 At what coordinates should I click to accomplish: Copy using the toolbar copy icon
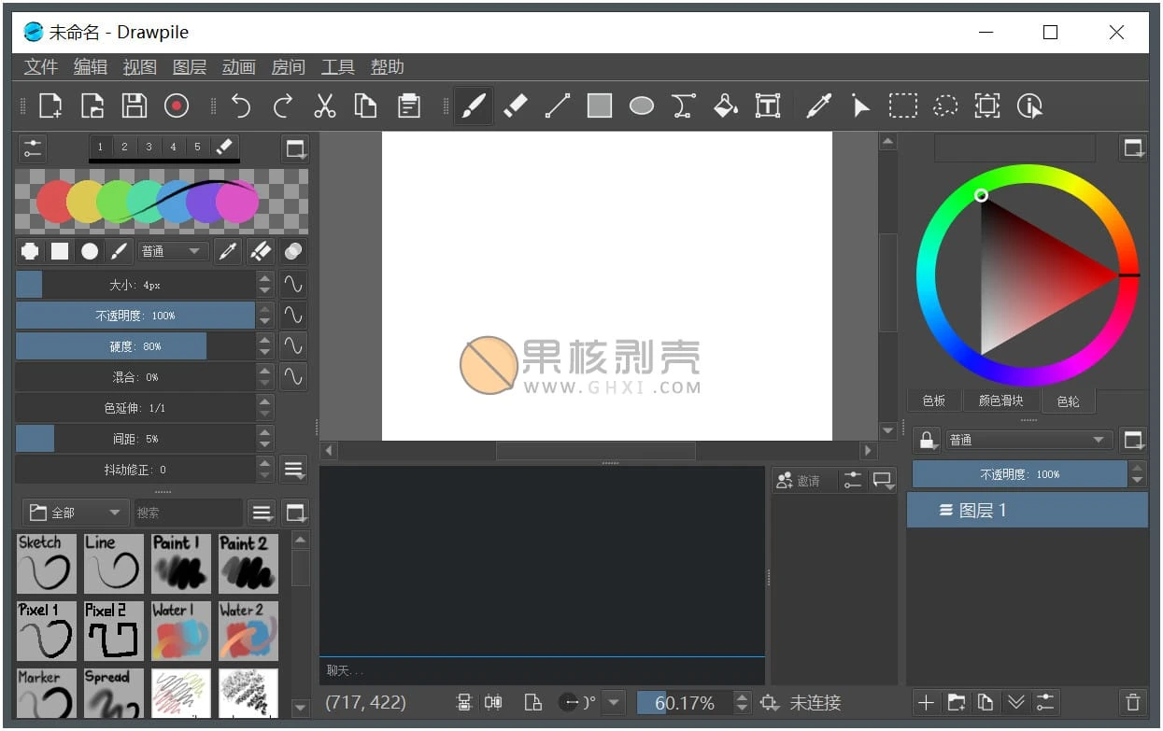tap(365, 105)
